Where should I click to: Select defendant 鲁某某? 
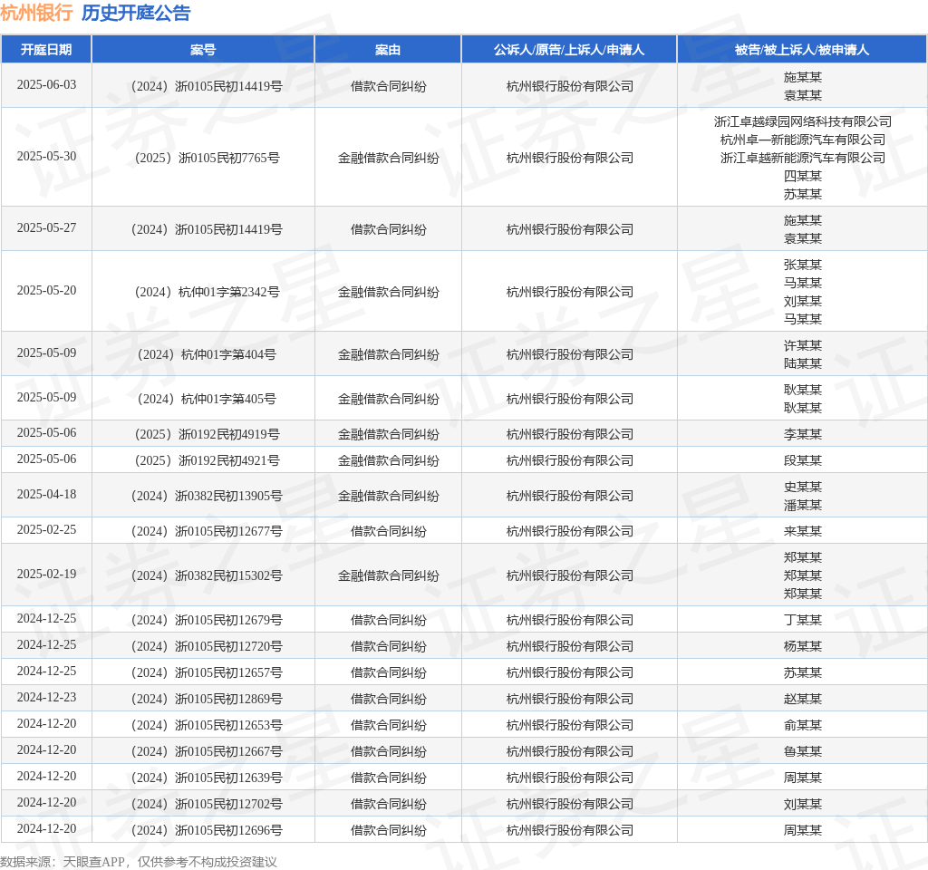[x=803, y=751]
